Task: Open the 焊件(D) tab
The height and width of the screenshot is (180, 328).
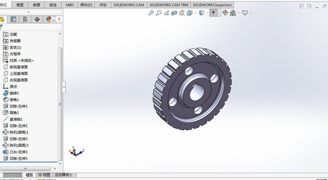Action: [x=86, y=5]
